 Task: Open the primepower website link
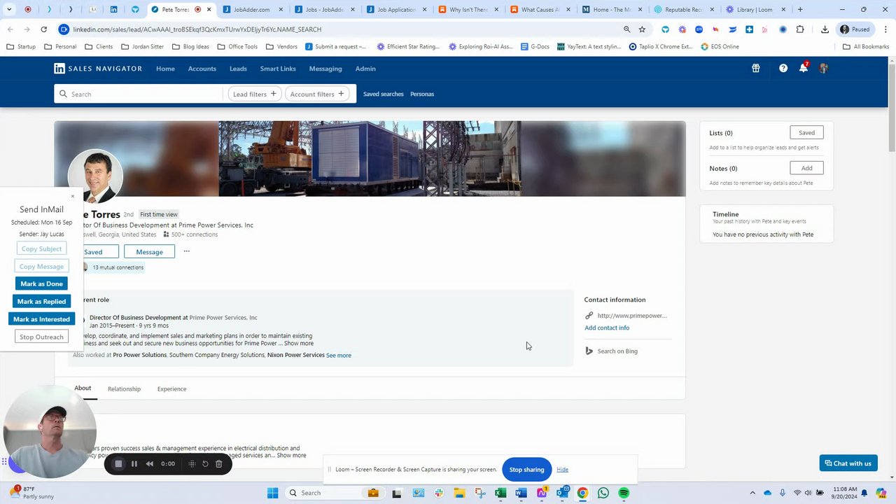(632, 316)
